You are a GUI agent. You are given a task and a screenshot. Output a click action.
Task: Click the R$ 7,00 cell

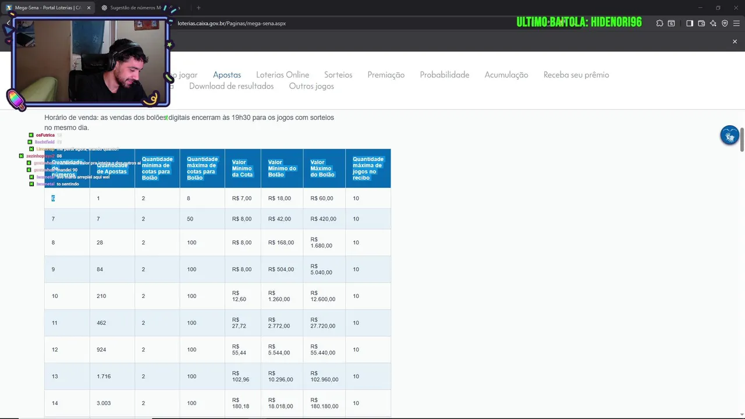point(243,198)
